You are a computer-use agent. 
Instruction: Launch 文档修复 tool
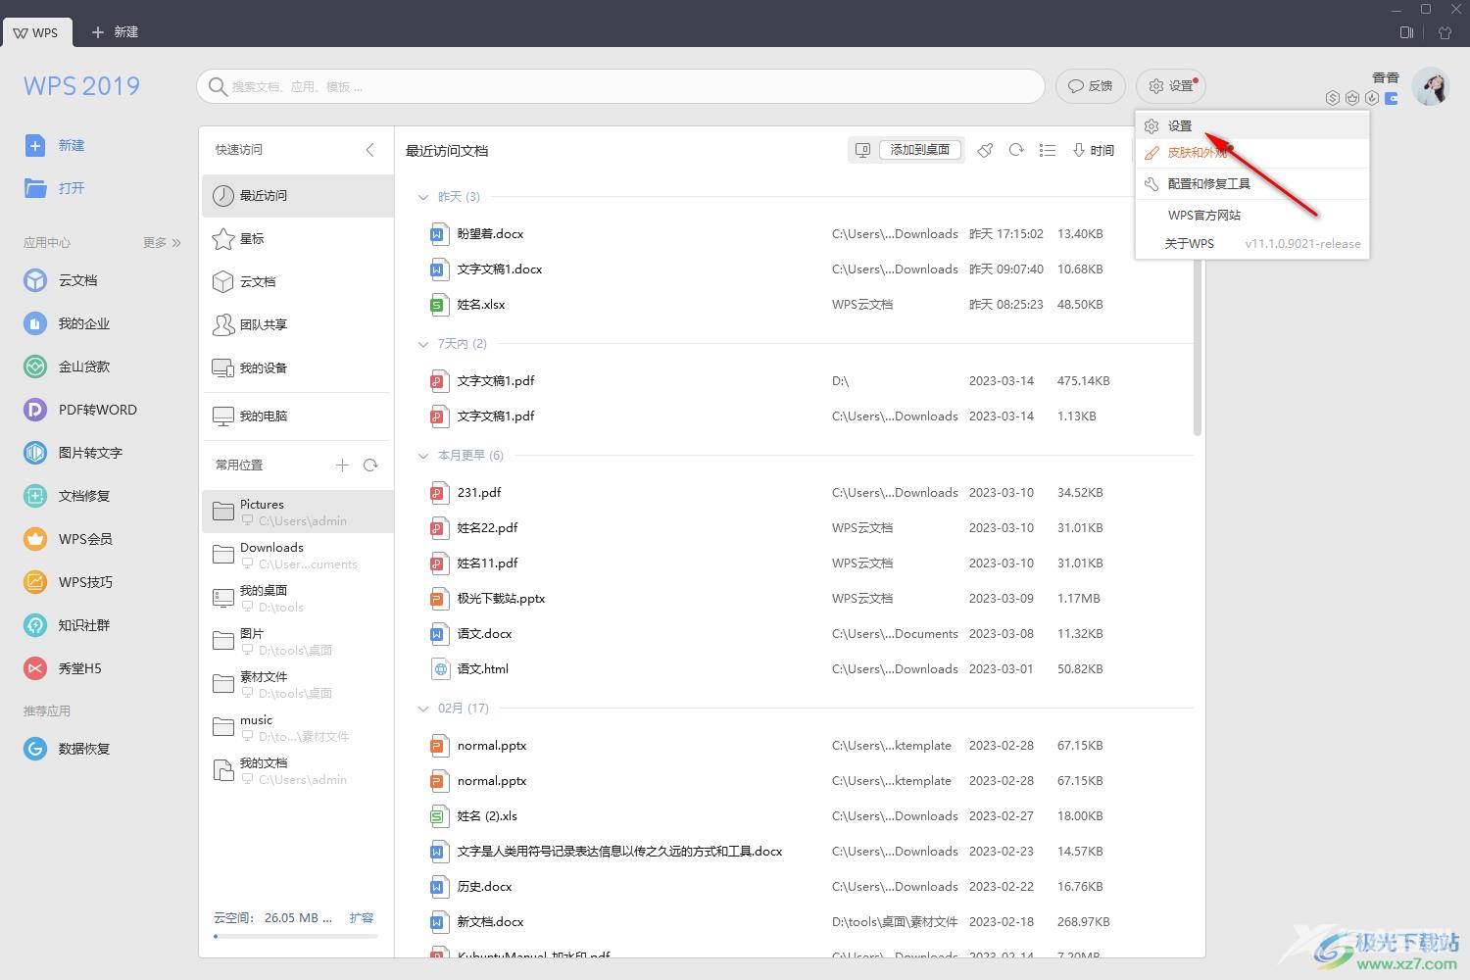tap(67, 496)
